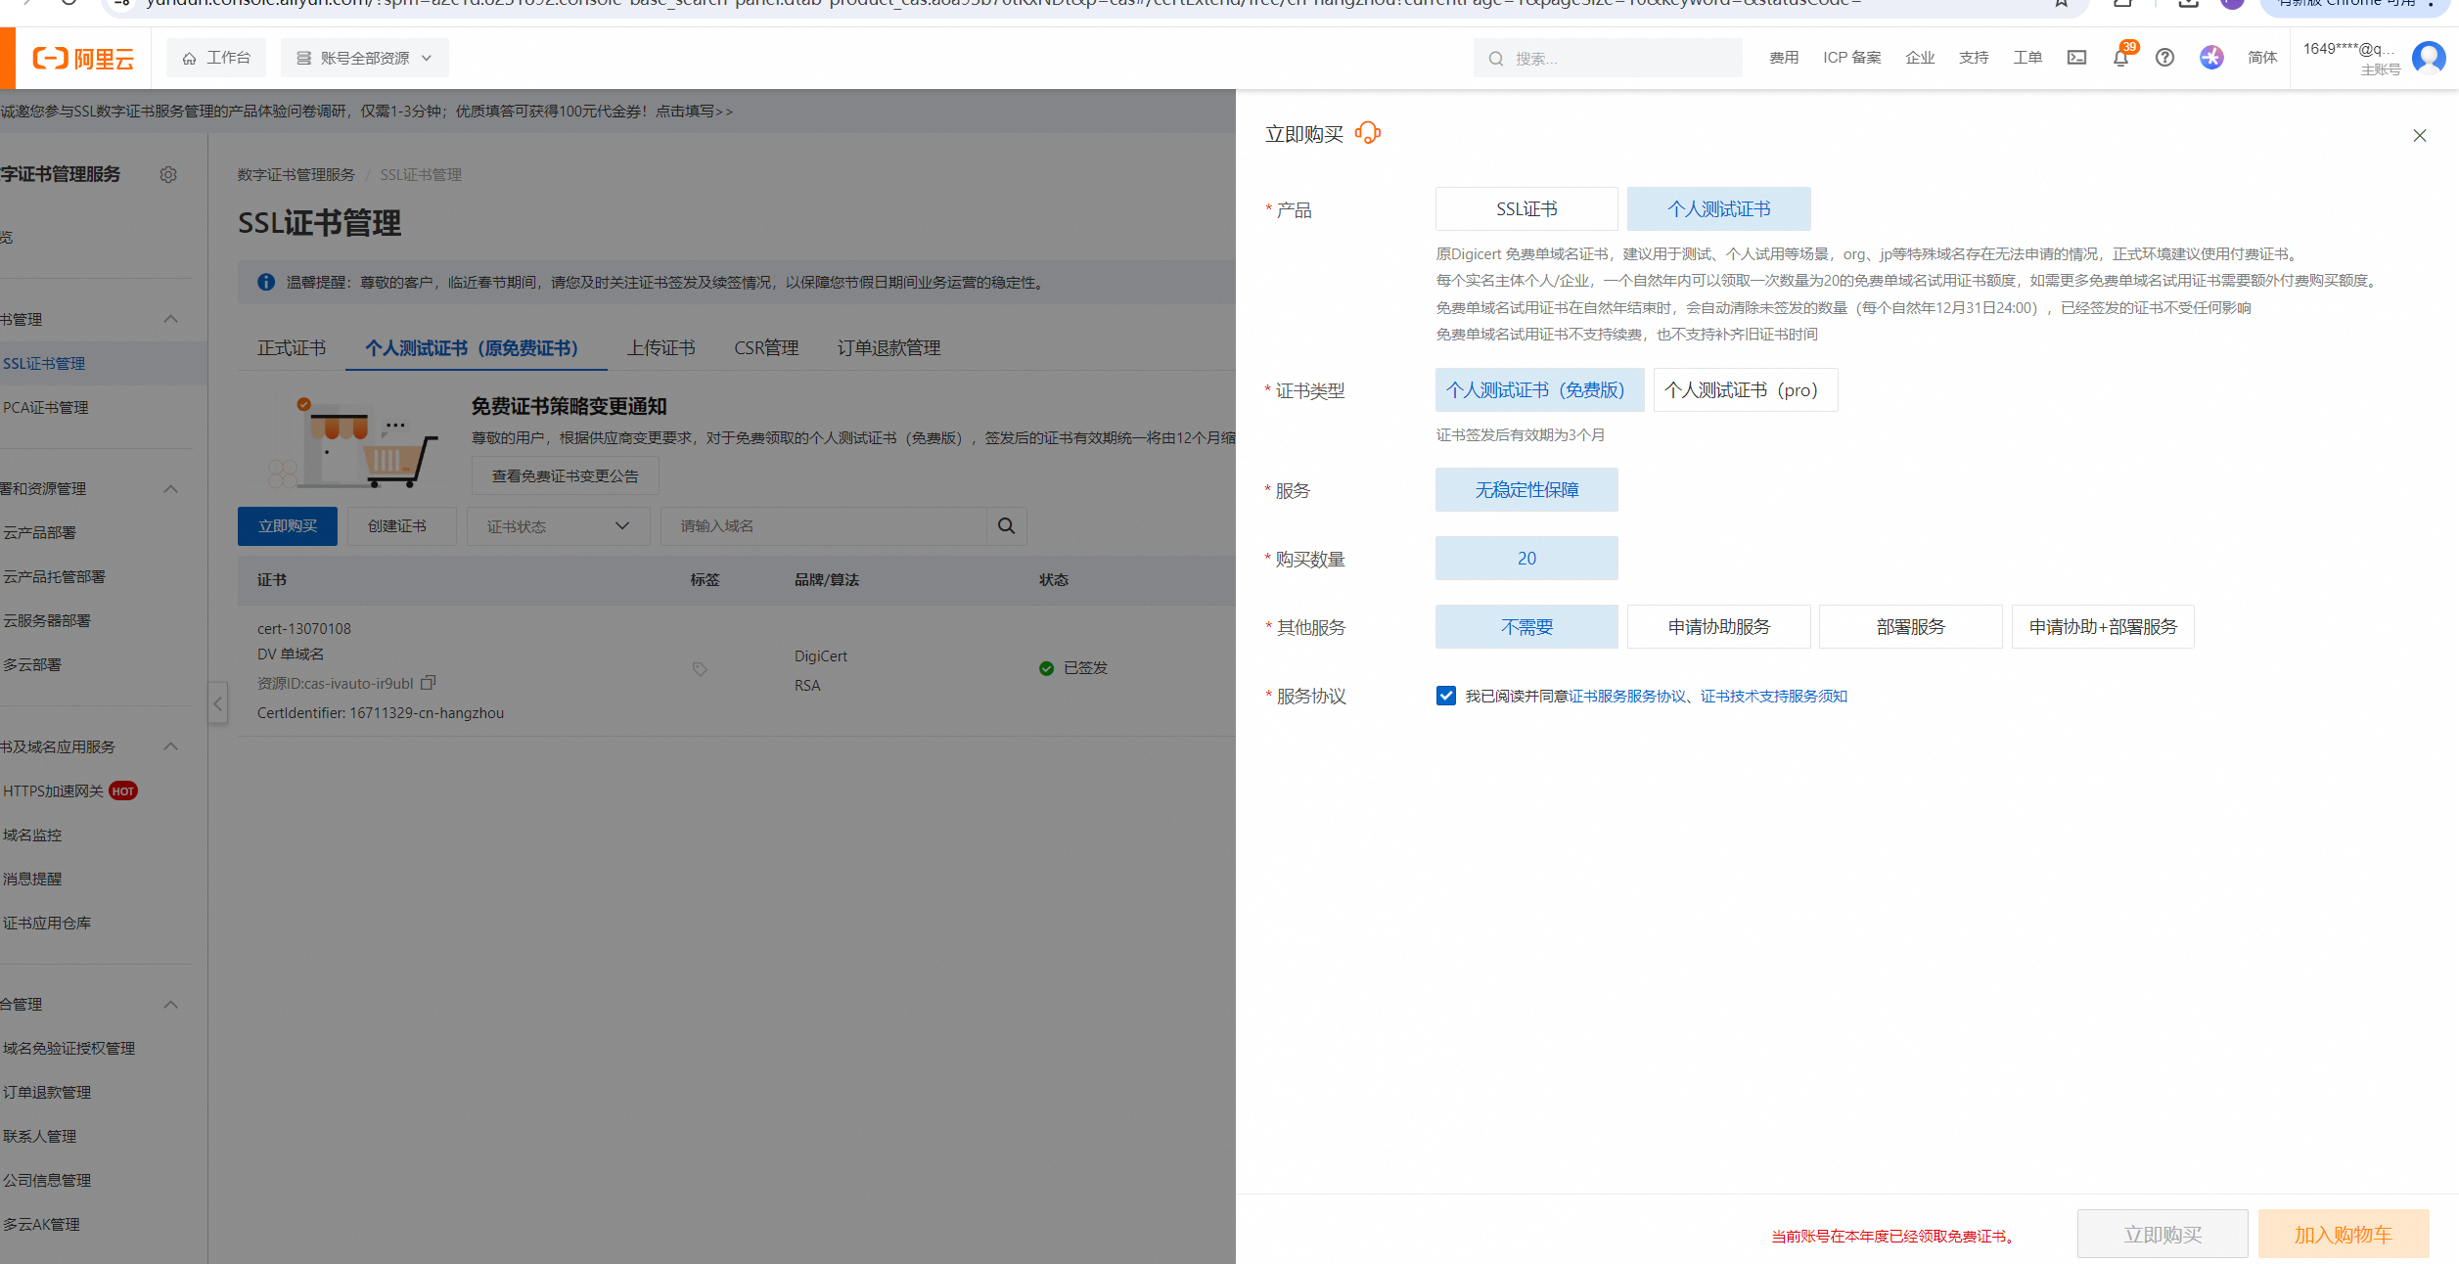
Task: Switch to the 订单退款管理 tab
Action: coord(888,348)
